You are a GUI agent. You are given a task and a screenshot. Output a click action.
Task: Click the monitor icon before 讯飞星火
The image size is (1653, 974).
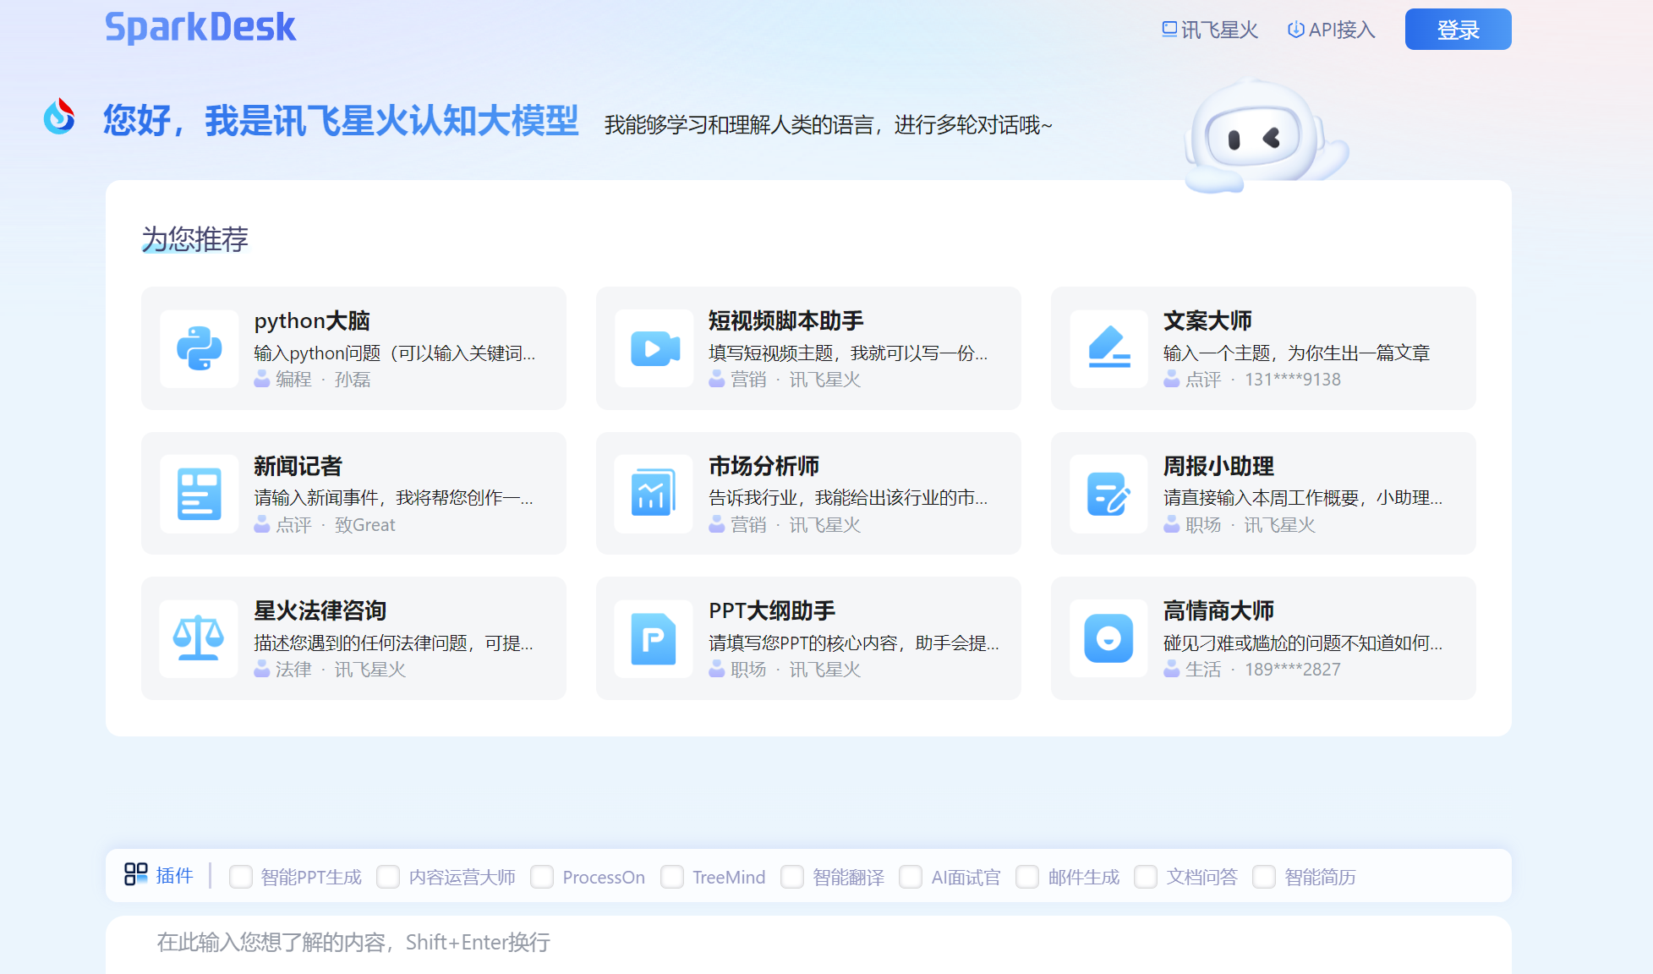(x=1169, y=30)
